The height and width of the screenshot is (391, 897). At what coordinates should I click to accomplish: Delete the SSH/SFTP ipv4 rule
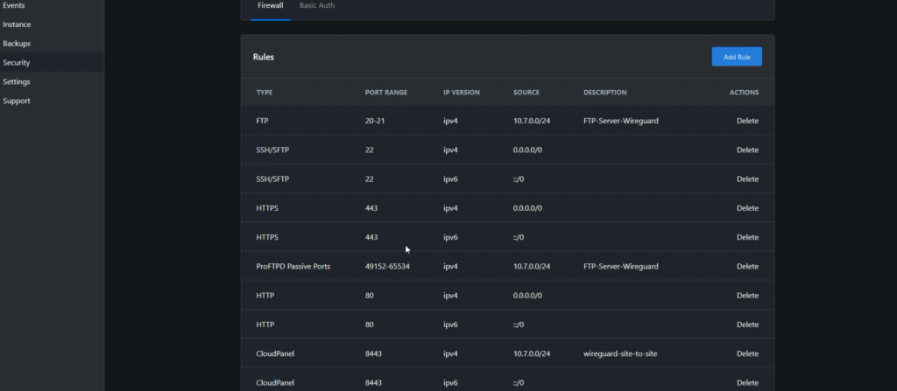coord(747,150)
